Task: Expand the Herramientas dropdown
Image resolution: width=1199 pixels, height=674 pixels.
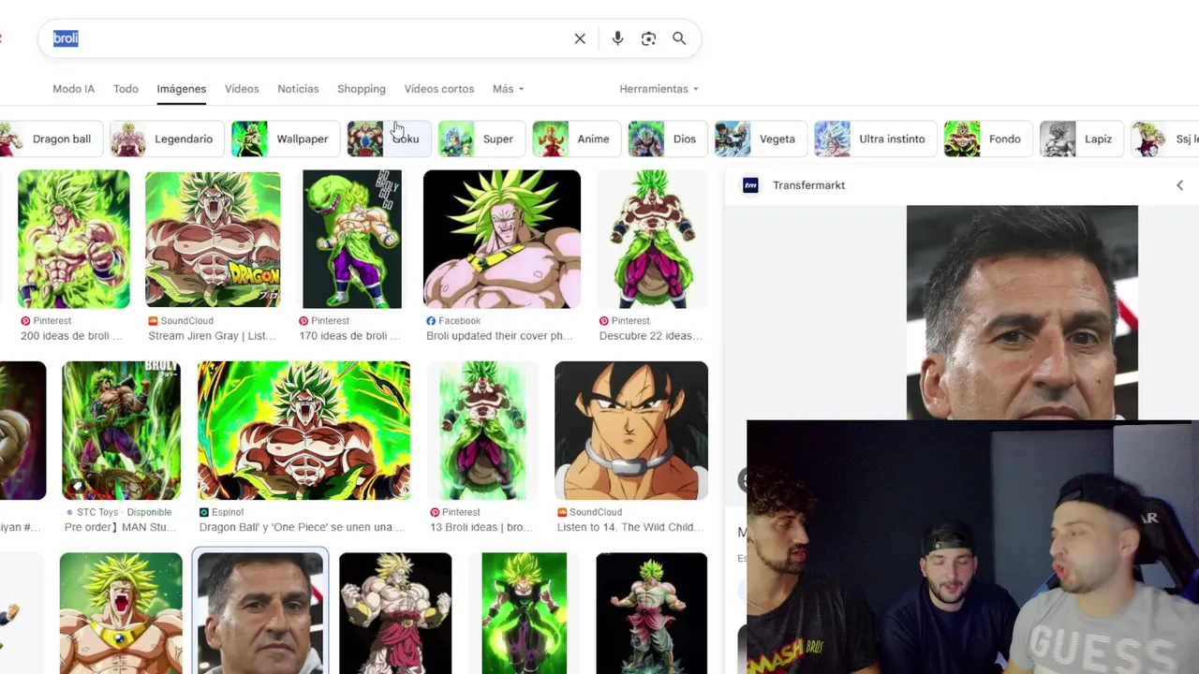Action: point(659,89)
